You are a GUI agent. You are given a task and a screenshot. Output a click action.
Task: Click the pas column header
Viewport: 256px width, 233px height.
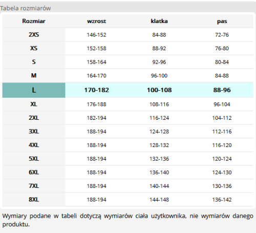click(222, 22)
